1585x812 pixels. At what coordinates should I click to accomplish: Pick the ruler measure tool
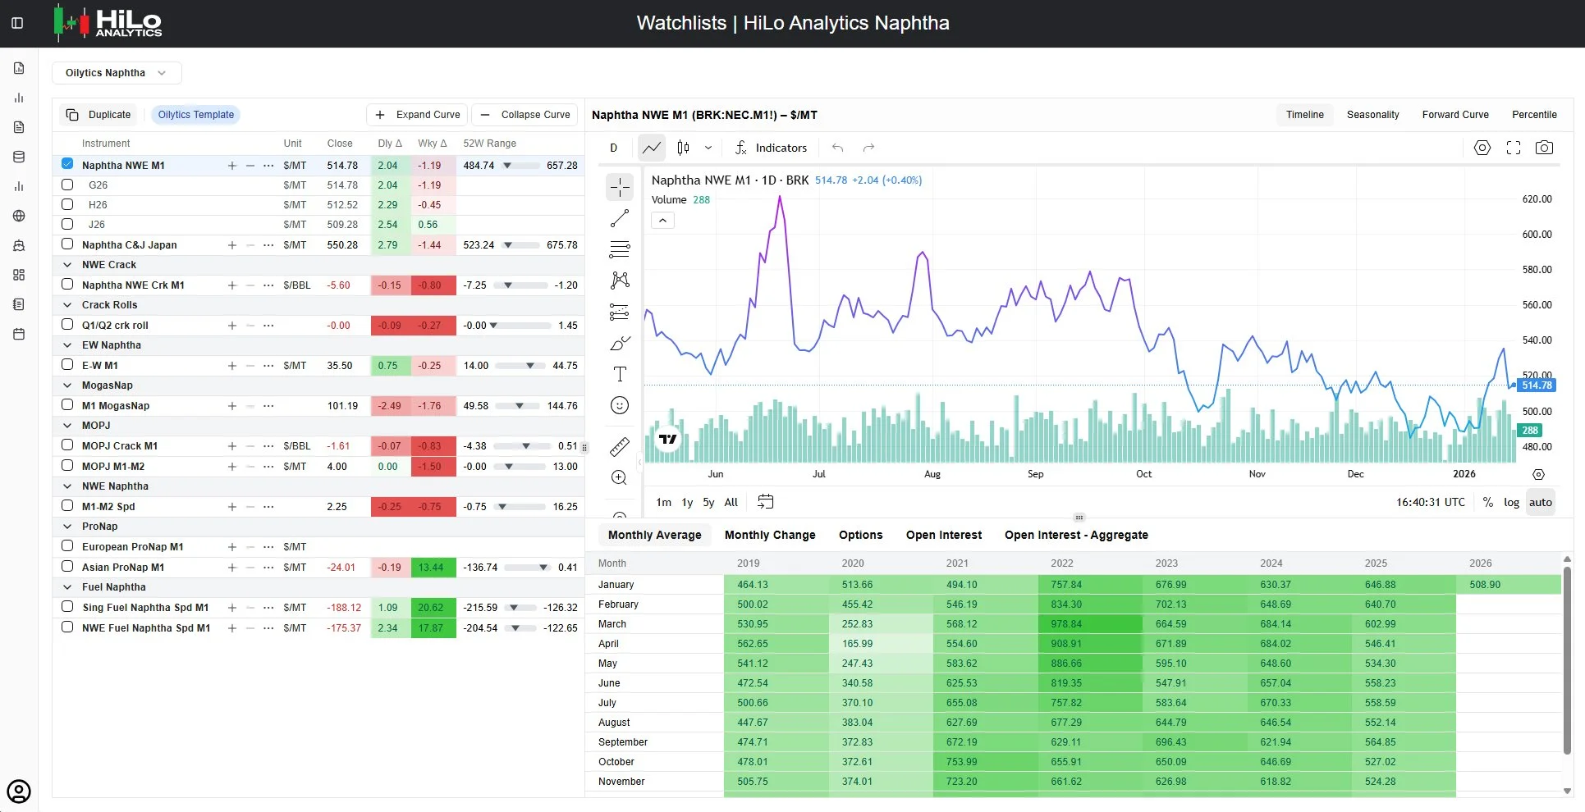tap(620, 446)
